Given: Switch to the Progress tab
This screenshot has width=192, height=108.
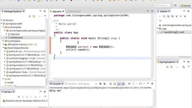Looking at the screenshot, I should pyautogui.click(x=84, y=84).
